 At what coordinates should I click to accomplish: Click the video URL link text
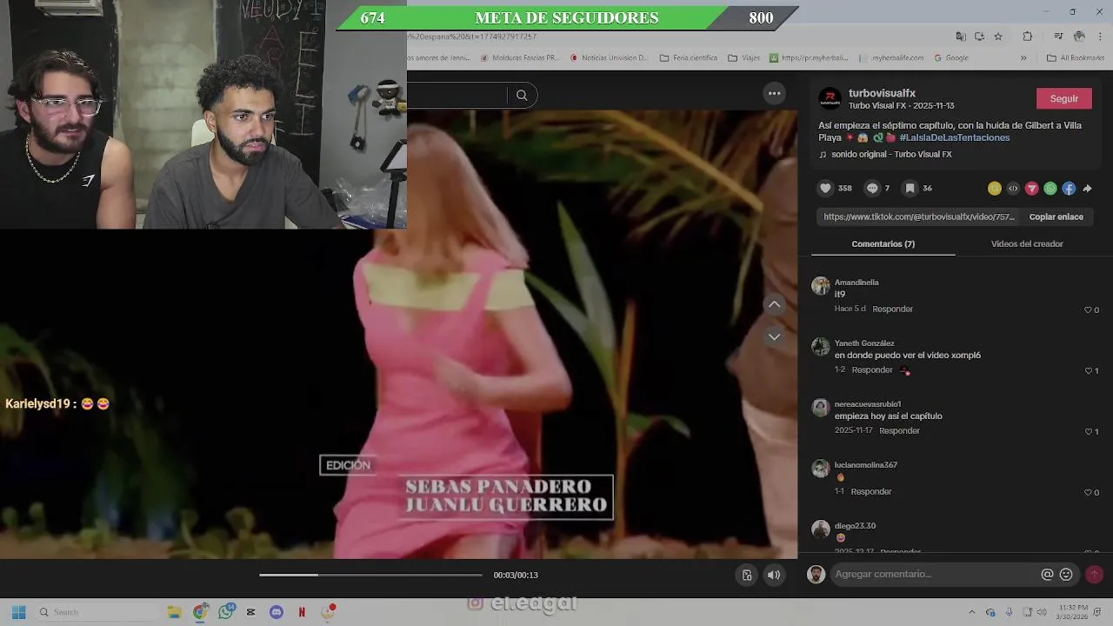[x=919, y=217]
